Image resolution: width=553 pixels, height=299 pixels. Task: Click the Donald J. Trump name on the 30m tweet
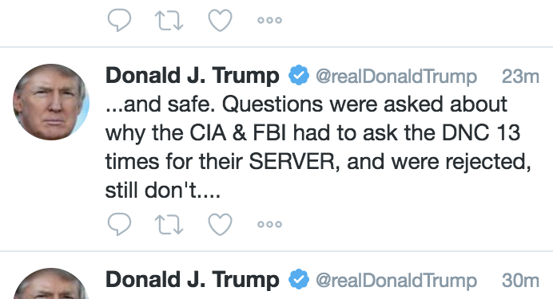click(193, 280)
